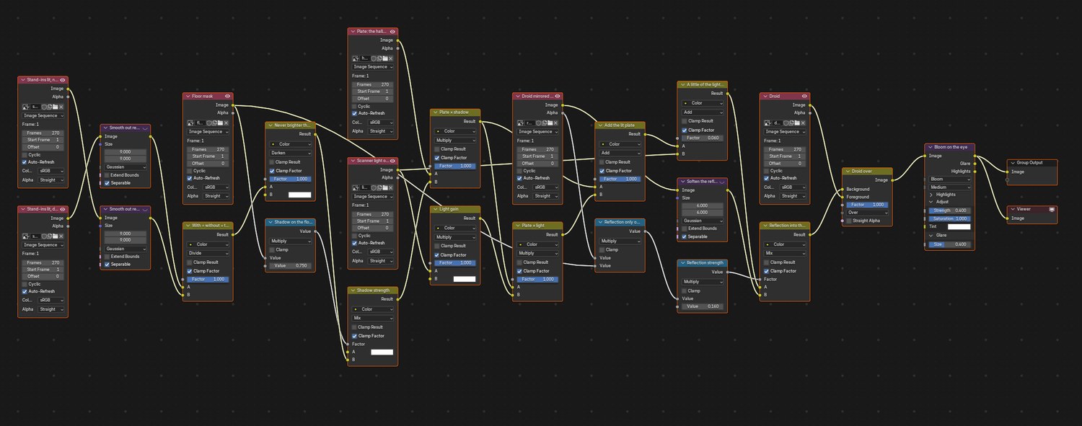Click options chevron icon on Soften the refl node header

(x=722, y=181)
